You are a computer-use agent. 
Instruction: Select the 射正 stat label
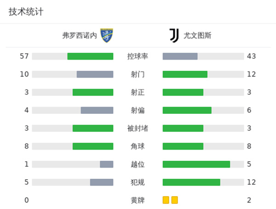click(138, 92)
